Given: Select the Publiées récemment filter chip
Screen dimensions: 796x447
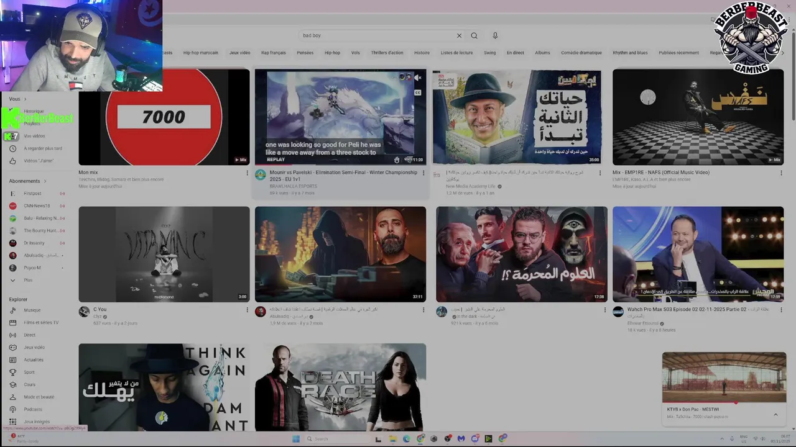Looking at the screenshot, I should (x=678, y=53).
